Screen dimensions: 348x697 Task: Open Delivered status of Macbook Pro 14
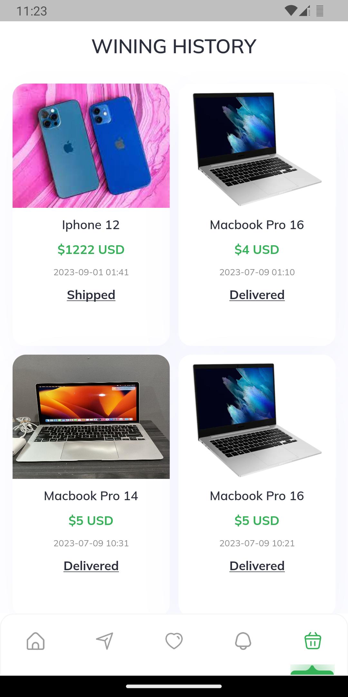(x=91, y=566)
